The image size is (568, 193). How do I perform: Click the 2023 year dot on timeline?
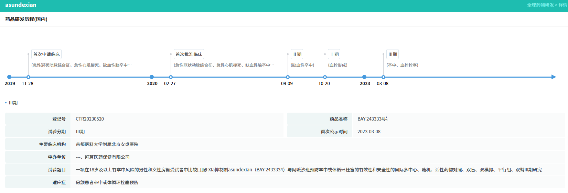click(x=364, y=77)
